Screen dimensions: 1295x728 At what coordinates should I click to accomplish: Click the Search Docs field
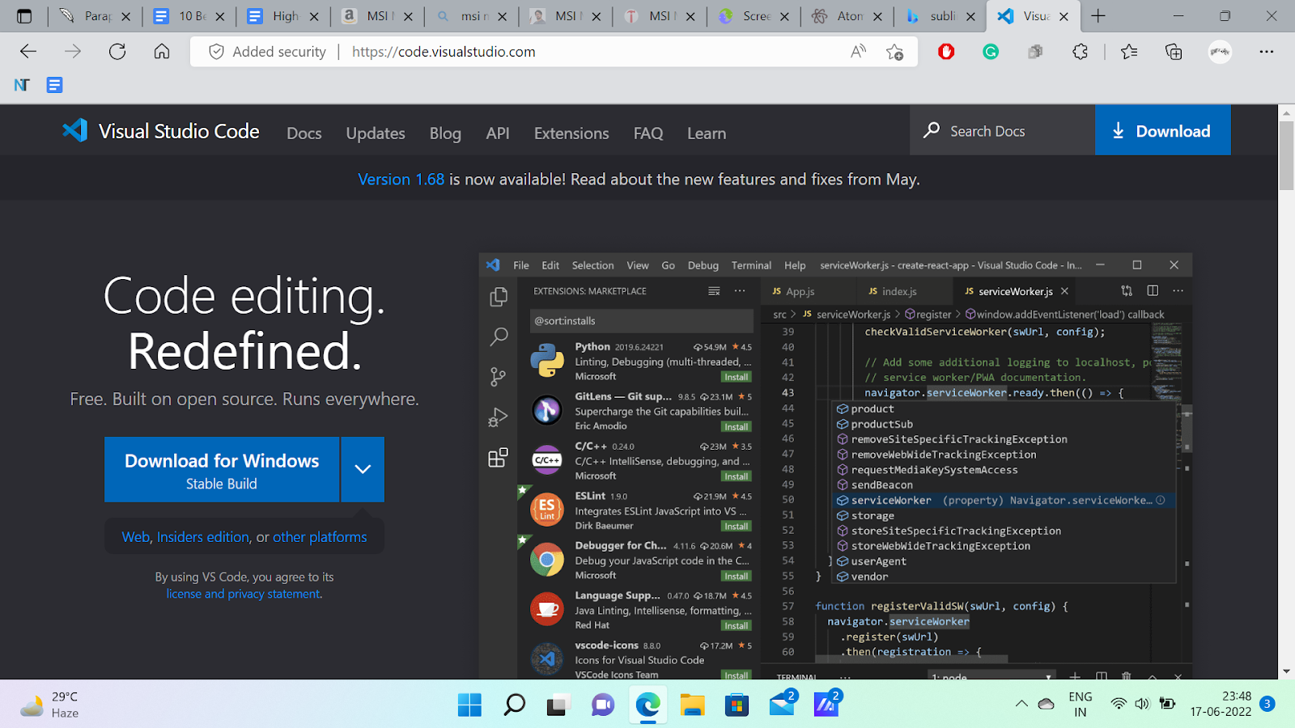[x=1002, y=130]
